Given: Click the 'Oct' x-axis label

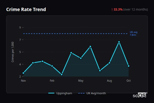Looking at the screenshot, I should [129, 81].
